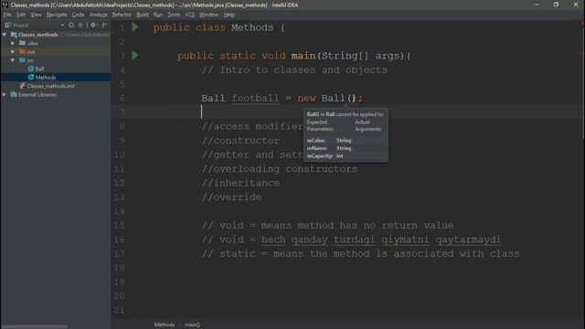The image size is (585, 329).
Task: Click main() breadcrumb at editor bottom
Action: [192, 324]
